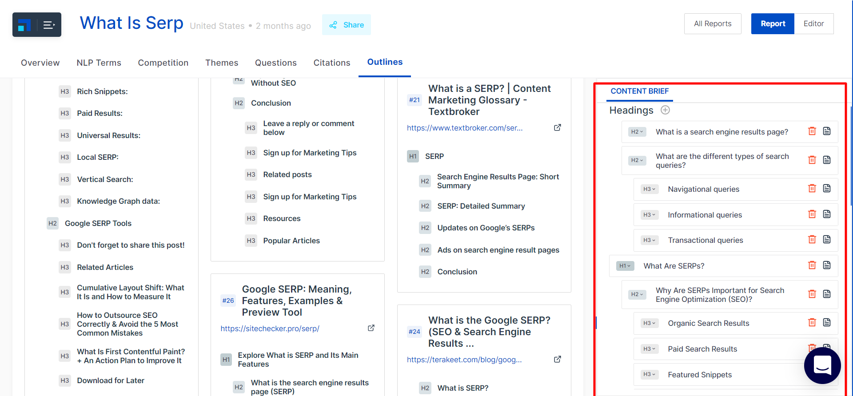Open the app logo menu button
This screenshot has width=853, height=396.
coord(37,25)
